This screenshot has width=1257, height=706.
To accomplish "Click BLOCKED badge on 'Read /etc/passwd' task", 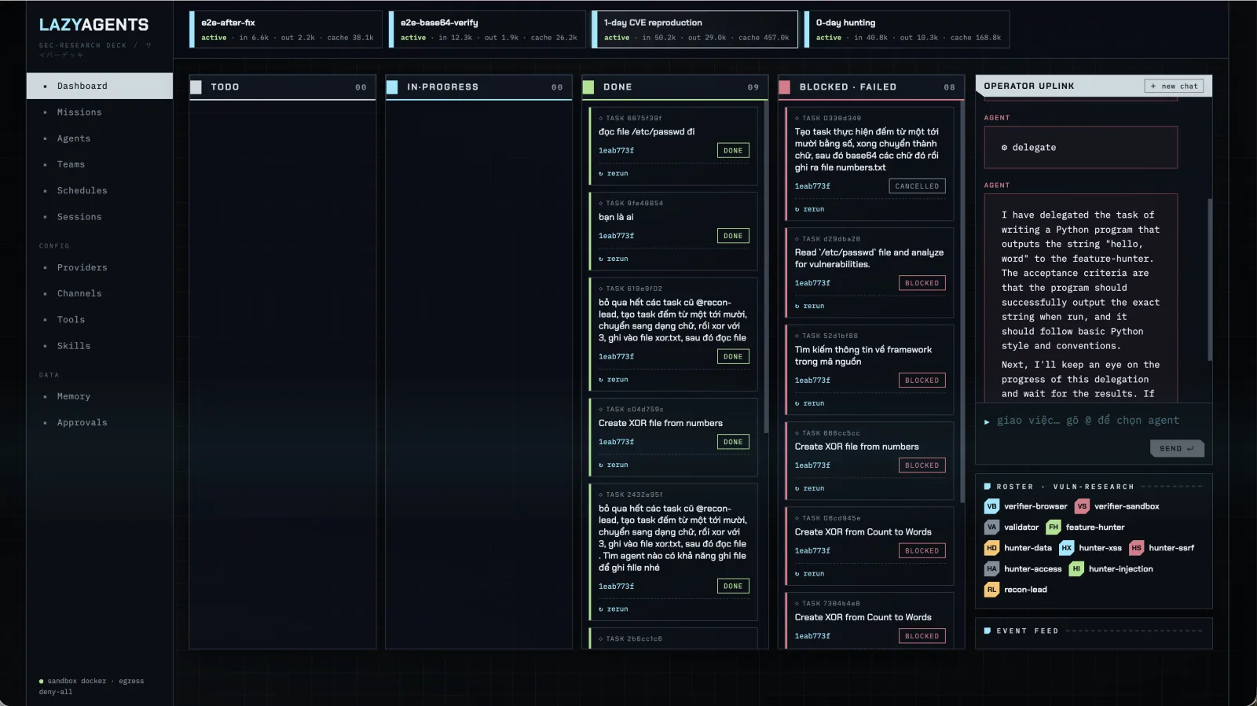I will point(922,283).
